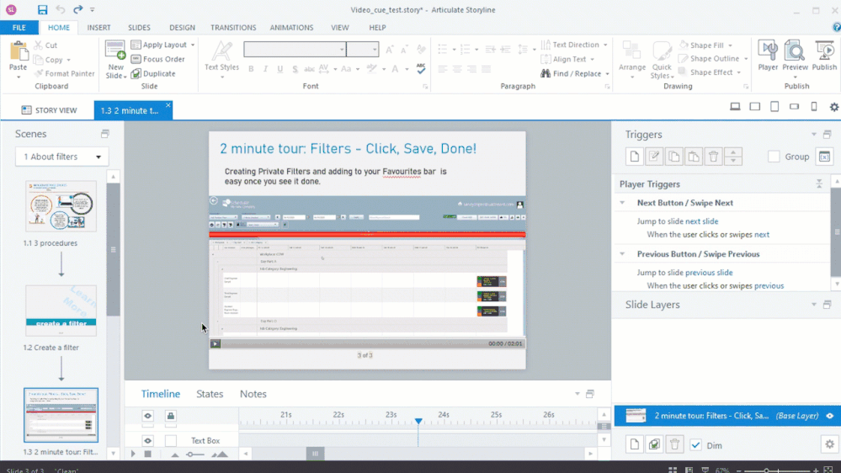Click the 'next' swipe link

pos(762,234)
